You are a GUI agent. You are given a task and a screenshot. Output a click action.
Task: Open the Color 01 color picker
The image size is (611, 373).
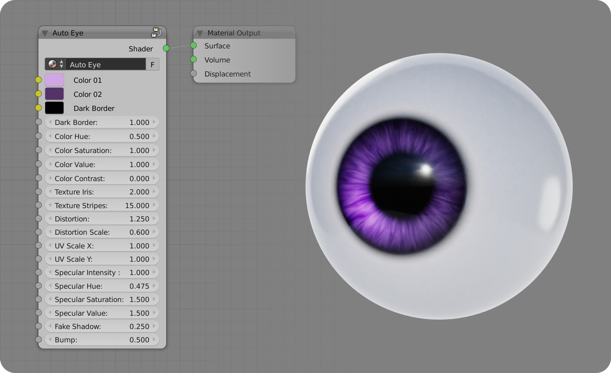coord(54,79)
